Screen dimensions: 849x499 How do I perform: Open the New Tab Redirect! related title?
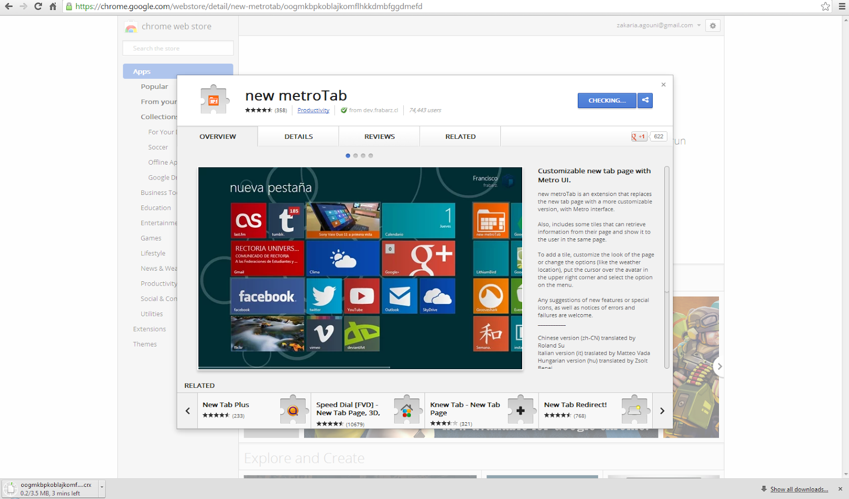(x=575, y=405)
